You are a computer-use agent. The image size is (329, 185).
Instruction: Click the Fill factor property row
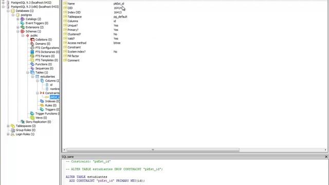[195, 56]
